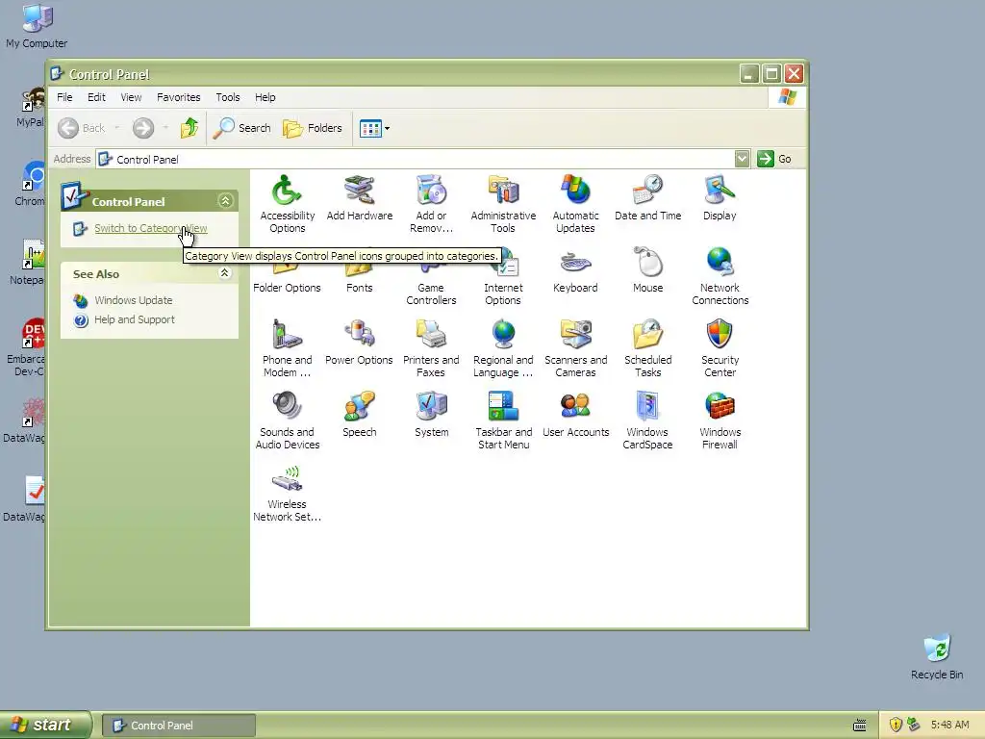Open Wireless Network Setup Wizard

tap(287, 493)
